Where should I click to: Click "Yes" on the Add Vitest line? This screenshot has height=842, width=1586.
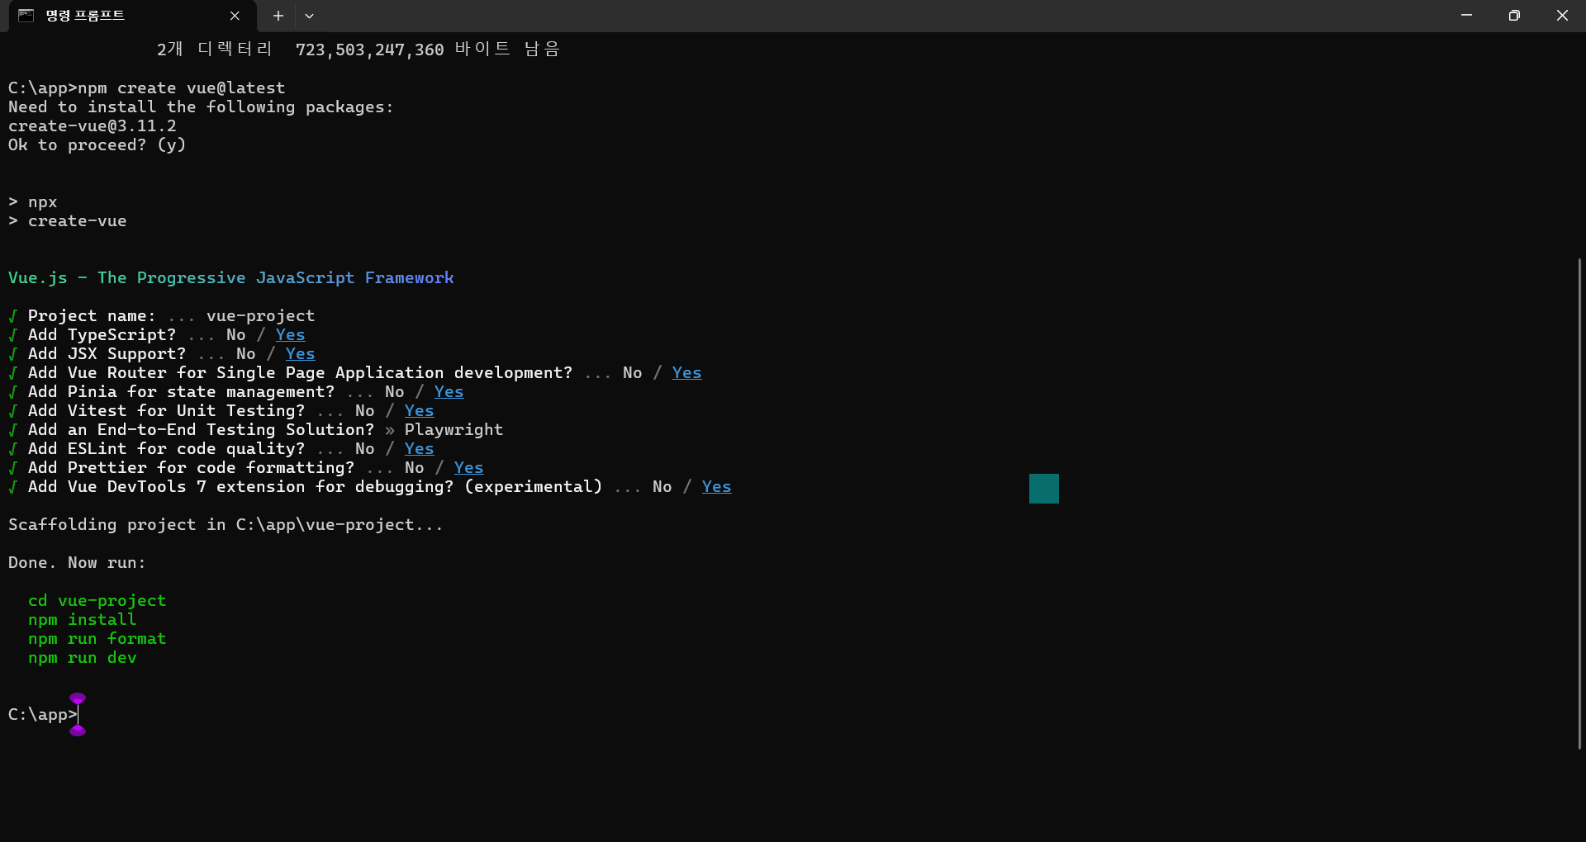(x=420, y=410)
